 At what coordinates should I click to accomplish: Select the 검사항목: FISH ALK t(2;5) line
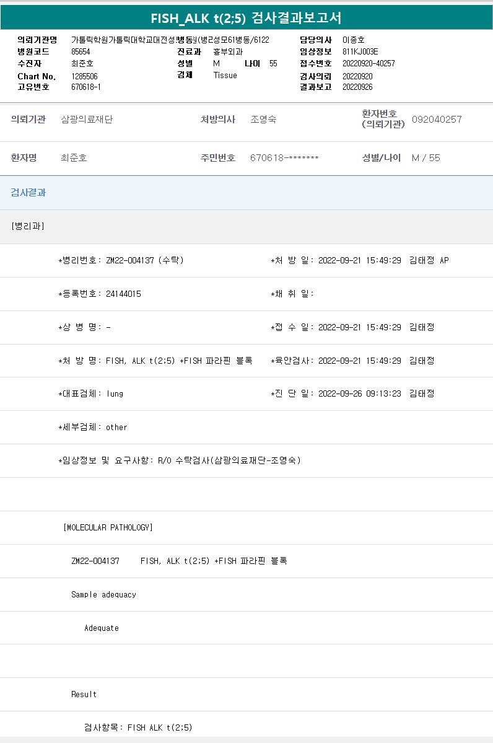(x=138, y=728)
